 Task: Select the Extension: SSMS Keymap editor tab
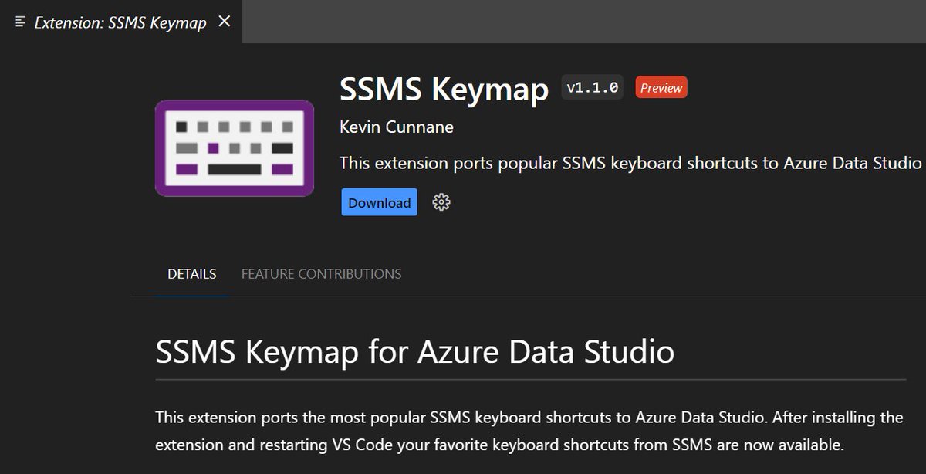pyautogui.click(x=121, y=22)
